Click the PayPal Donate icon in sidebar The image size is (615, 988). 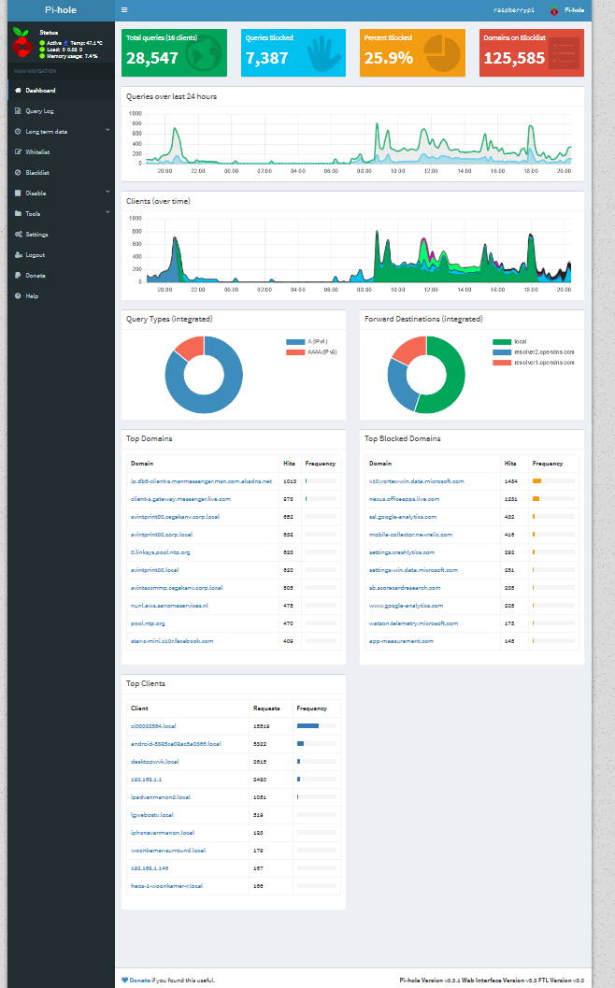[x=18, y=276]
